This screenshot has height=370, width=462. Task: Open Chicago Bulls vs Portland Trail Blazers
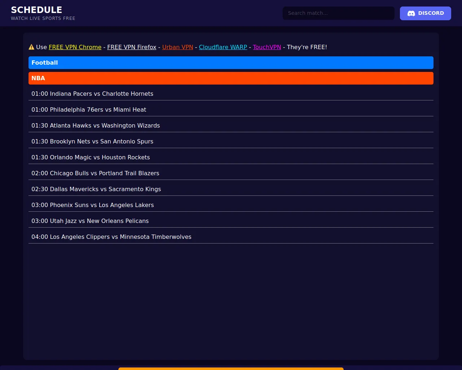[x=231, y=173]
